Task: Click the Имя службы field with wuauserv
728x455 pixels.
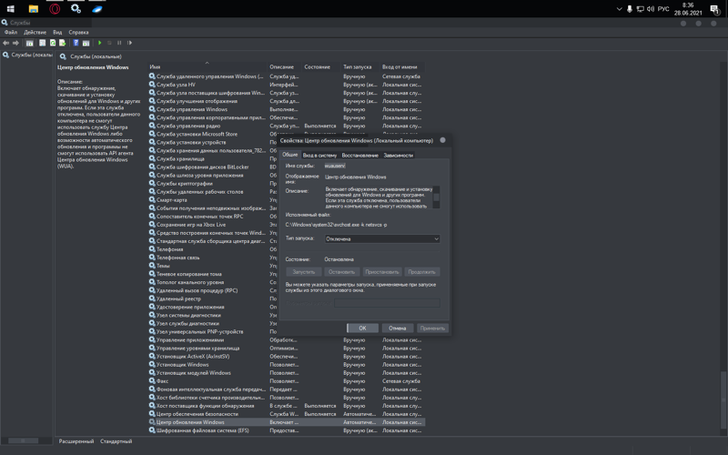Action: click(x=335, y=166)
